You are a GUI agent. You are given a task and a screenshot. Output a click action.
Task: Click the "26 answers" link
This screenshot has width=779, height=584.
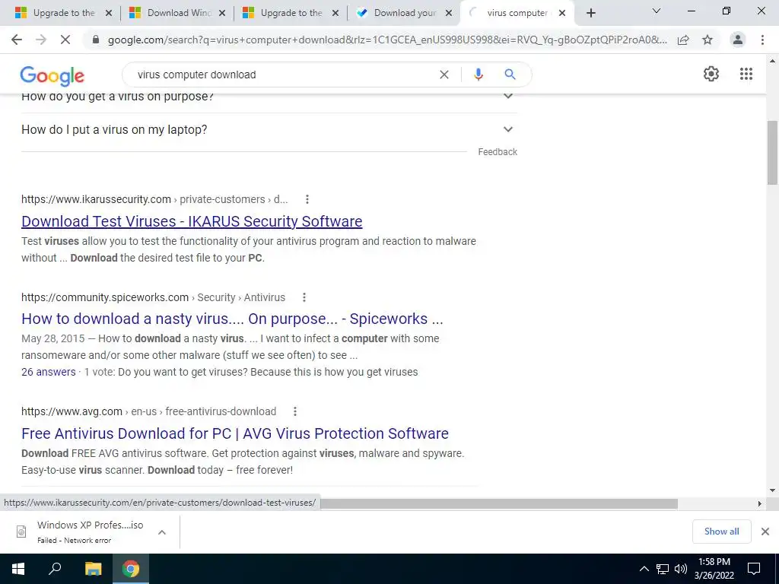(x=49, y=372)
